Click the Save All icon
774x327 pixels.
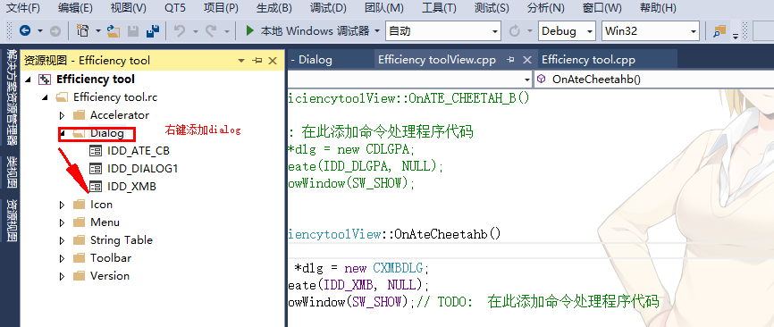pos(153,31)
